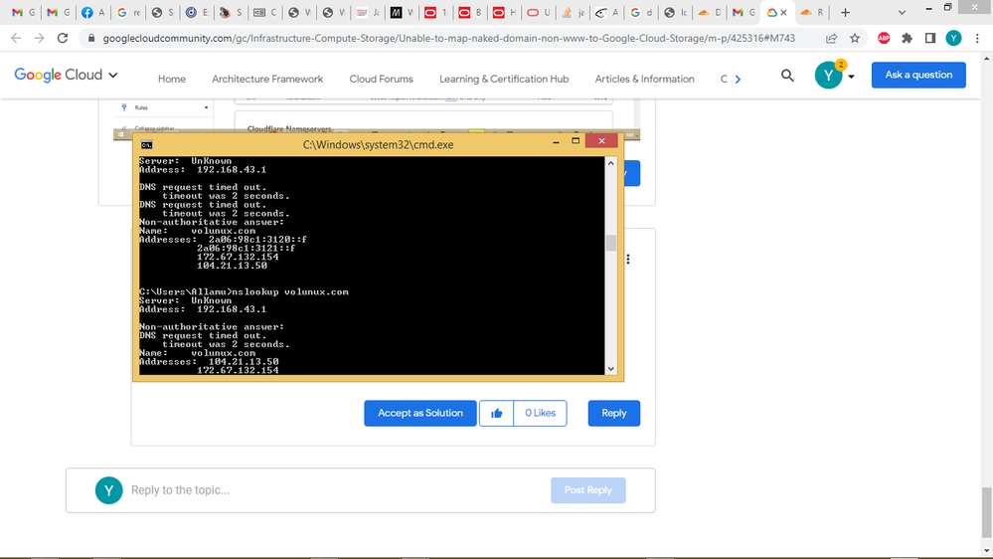The height and width of the screenshot is (559, 993).
Task: Switch to the Facebook tab
Action: (92, 12)
